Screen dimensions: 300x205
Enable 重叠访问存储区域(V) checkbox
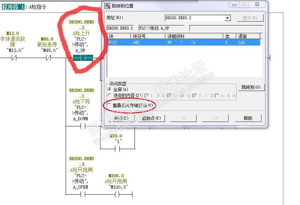click(109, 105)
